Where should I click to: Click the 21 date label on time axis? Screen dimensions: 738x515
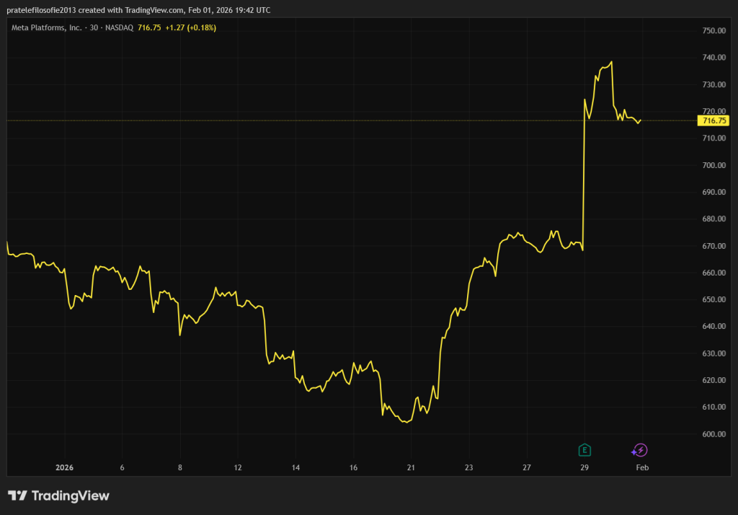(x=410, y=467)
